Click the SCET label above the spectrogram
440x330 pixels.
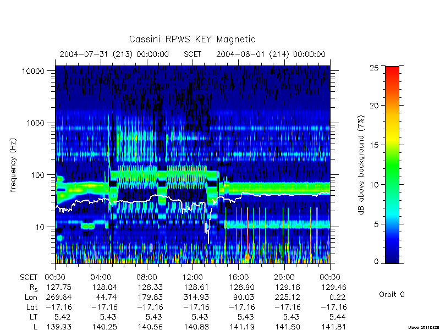(193, 54)
